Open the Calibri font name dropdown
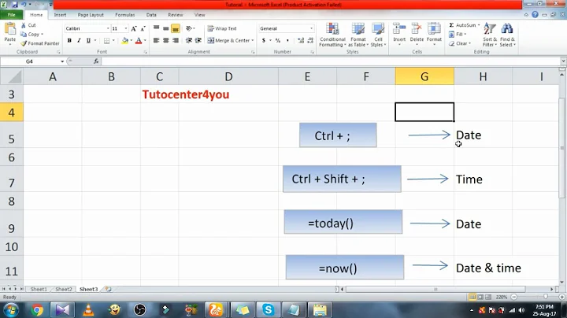The height and width of the screenshot is (318, 567). pos(108,28)
